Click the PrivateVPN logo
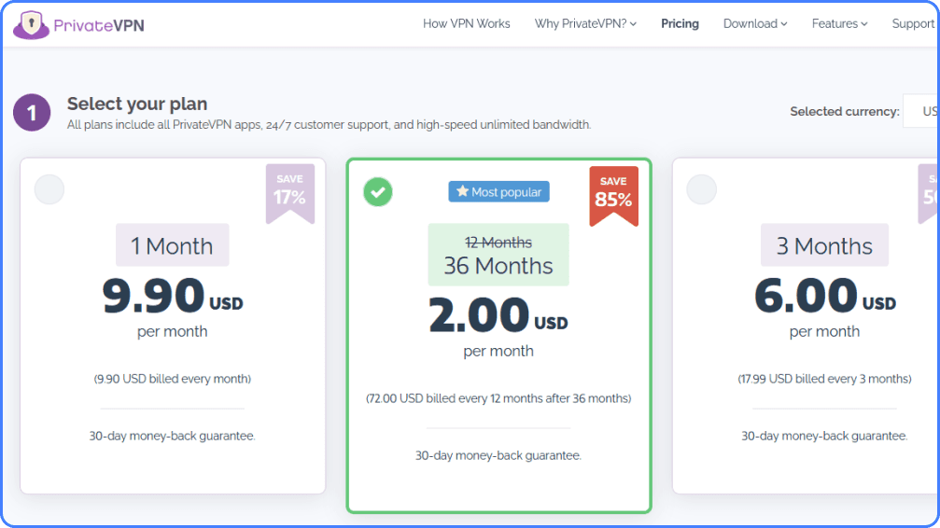Viewport: 940px width, 528px height. click(78, 25)
